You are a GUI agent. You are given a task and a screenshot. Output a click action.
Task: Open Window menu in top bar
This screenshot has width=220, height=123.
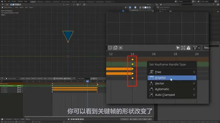20,1
